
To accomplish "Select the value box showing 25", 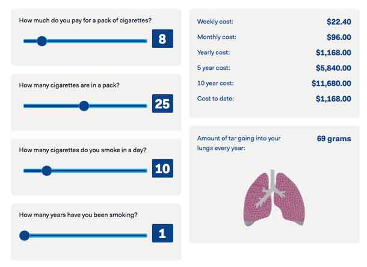I will 162,105.
